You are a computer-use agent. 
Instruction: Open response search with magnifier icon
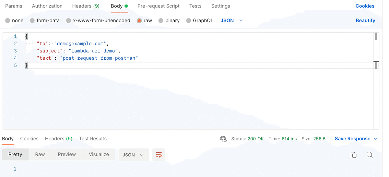point(370,155)
